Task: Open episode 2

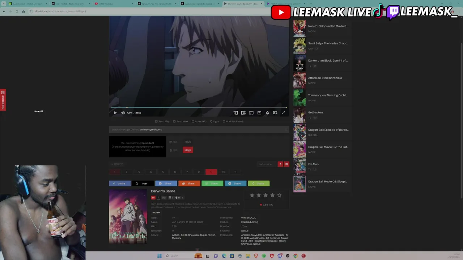Action: coord(127,172)
